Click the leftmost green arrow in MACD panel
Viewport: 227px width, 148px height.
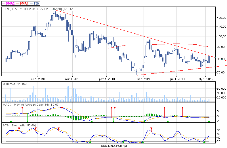coord(11,122)
